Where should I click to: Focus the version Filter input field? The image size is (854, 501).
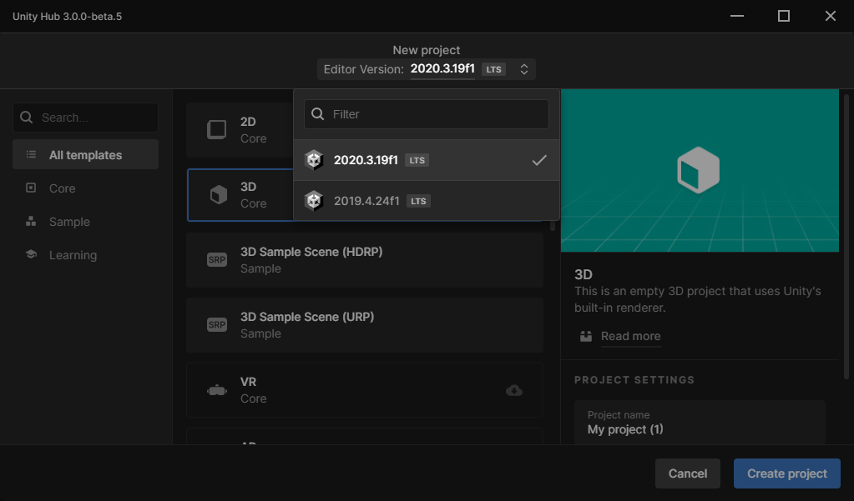coord(436,114)
